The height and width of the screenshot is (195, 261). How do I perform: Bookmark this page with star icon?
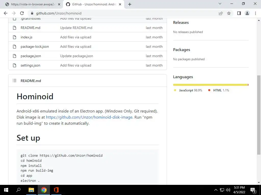coord(229,13)
